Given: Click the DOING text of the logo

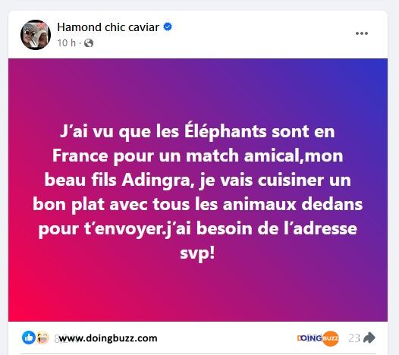Looking at the screenshot, I should click(309, 338).
